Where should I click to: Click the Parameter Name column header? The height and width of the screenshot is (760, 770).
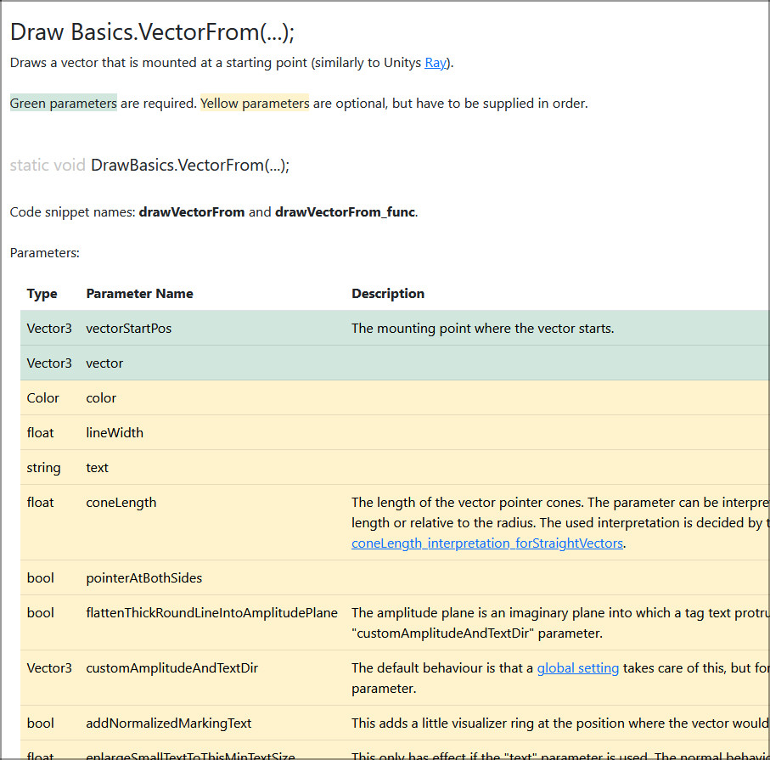(139, 294)
